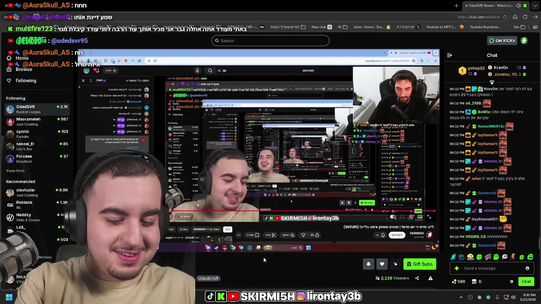Click the Get KICKs button
The width and height of the screenshot is (541, 304).
(x=502, y=41)
